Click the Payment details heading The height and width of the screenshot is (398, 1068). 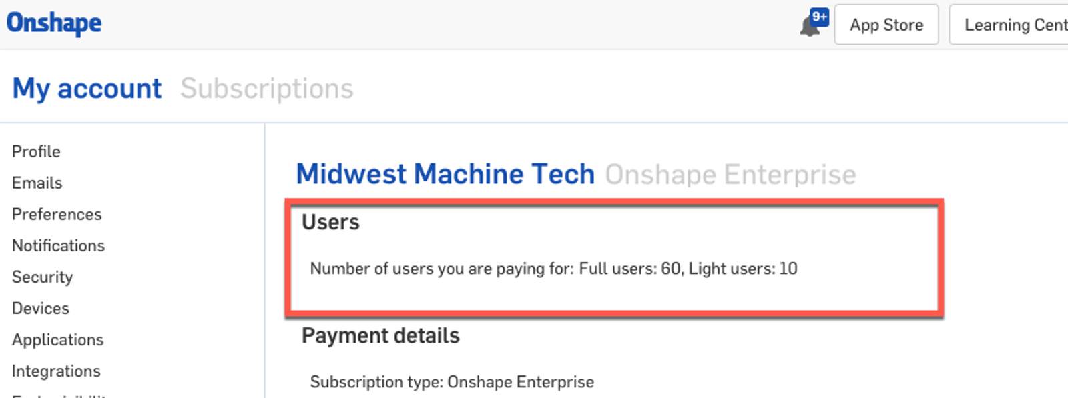click(x=380, y=335)
